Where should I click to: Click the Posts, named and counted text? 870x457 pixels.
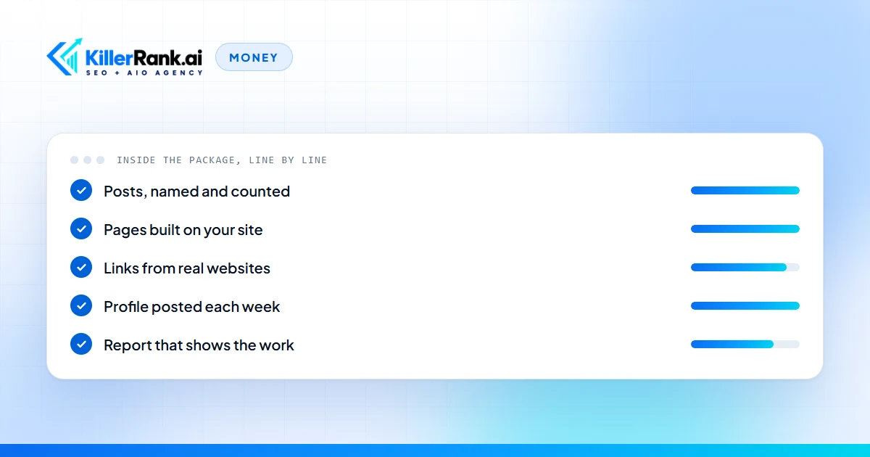[196, 192]
